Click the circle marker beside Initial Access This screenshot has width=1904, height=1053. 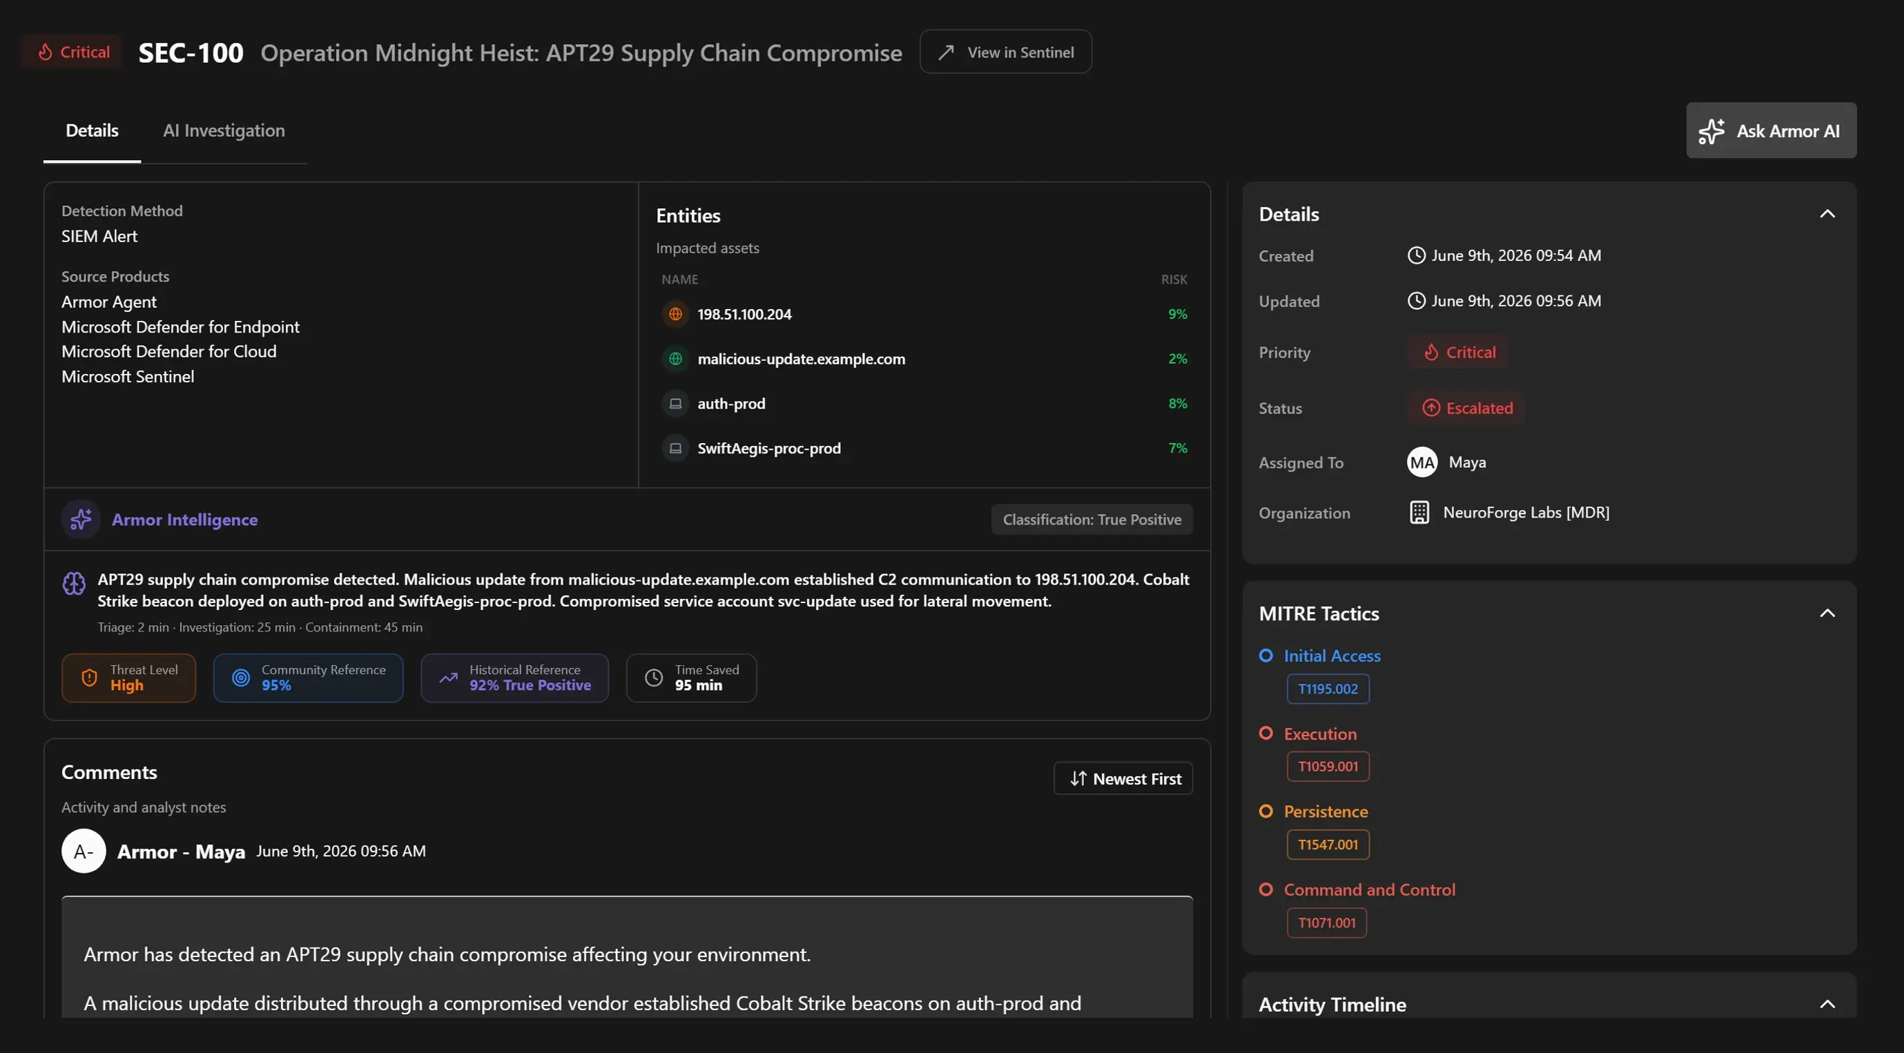1266,656
